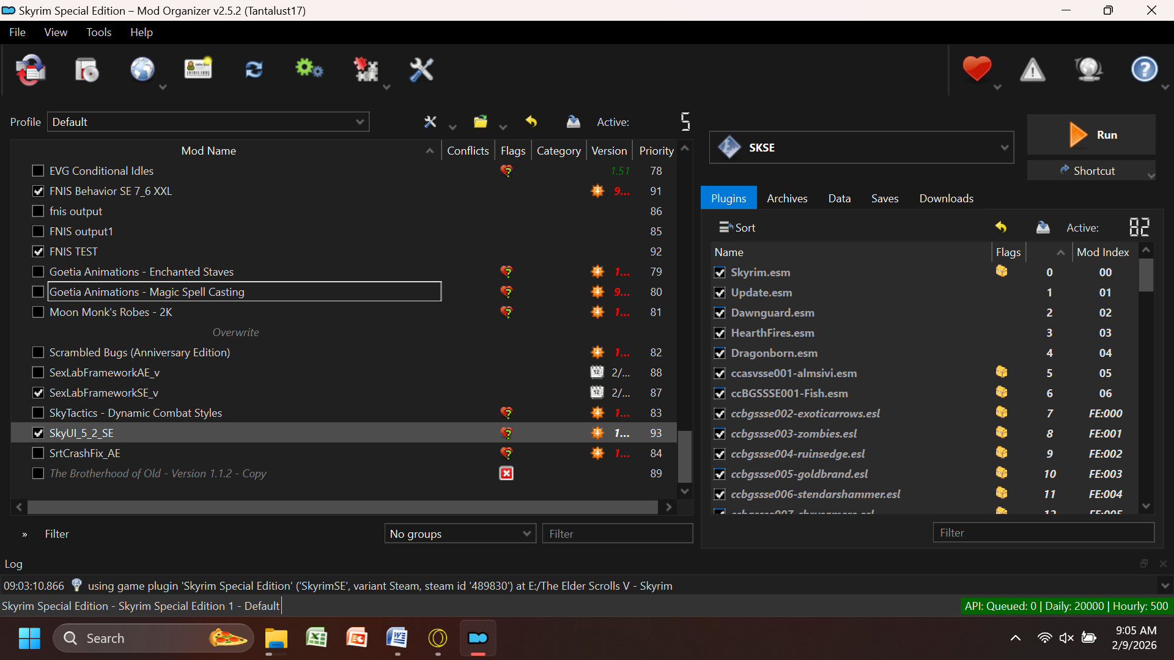Click the open folder icon above mod list
Viewport: 1174px width, 660px height.
[x=481, y=122]
